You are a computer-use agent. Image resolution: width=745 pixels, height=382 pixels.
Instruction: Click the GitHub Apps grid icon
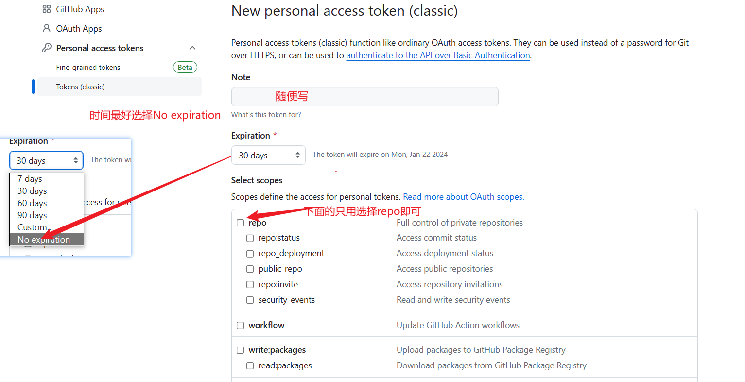(x=47, y=9)
